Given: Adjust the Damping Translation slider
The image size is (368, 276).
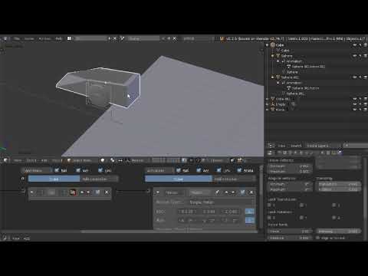Looking at the screenshot, I should tap(339, 184).
